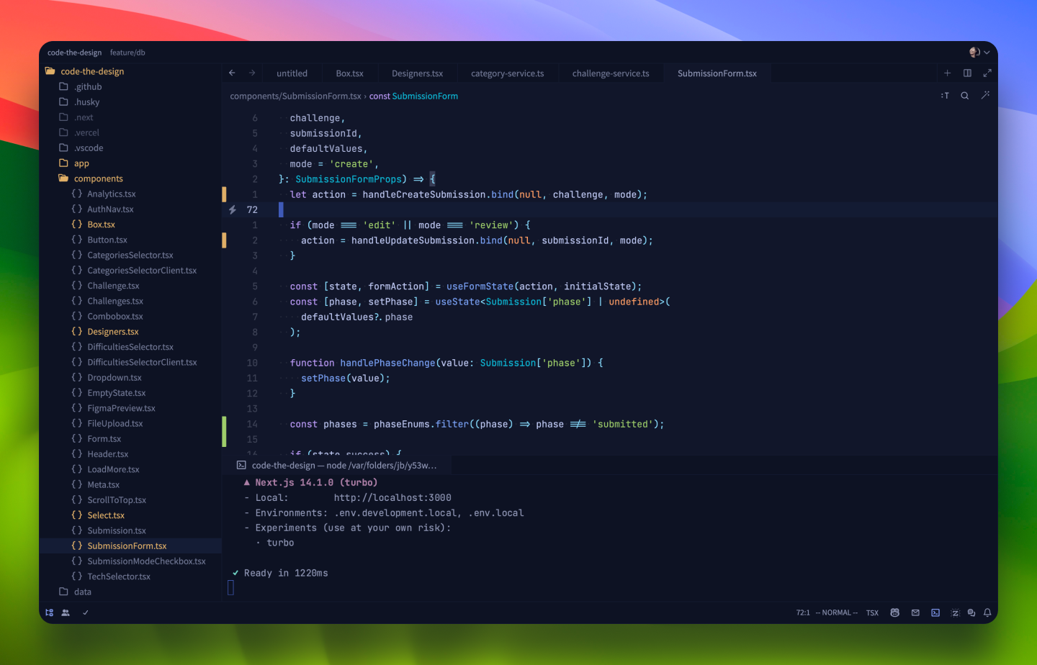Click the code-the-design project title
Image resolution: width=1037 pixels, height=665 pixels.
point(74,53)
